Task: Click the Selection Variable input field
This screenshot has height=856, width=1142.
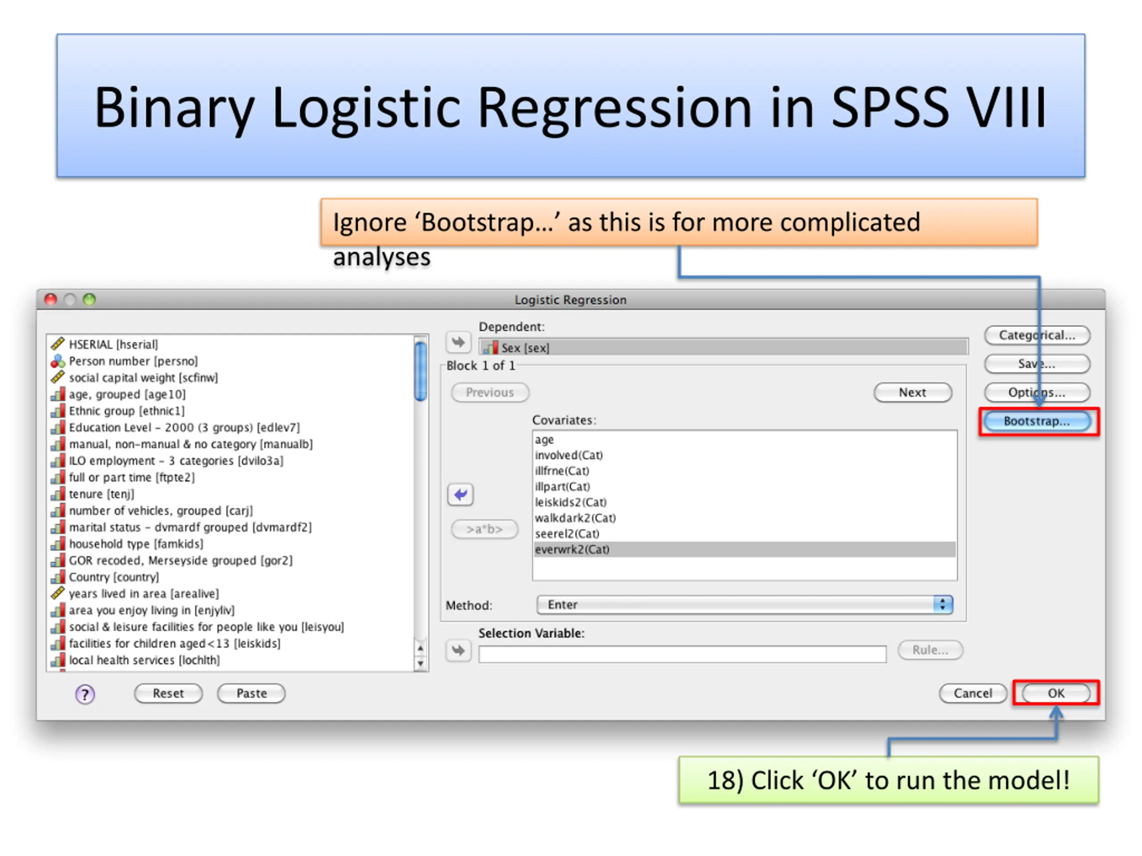Action: point(682,654)
